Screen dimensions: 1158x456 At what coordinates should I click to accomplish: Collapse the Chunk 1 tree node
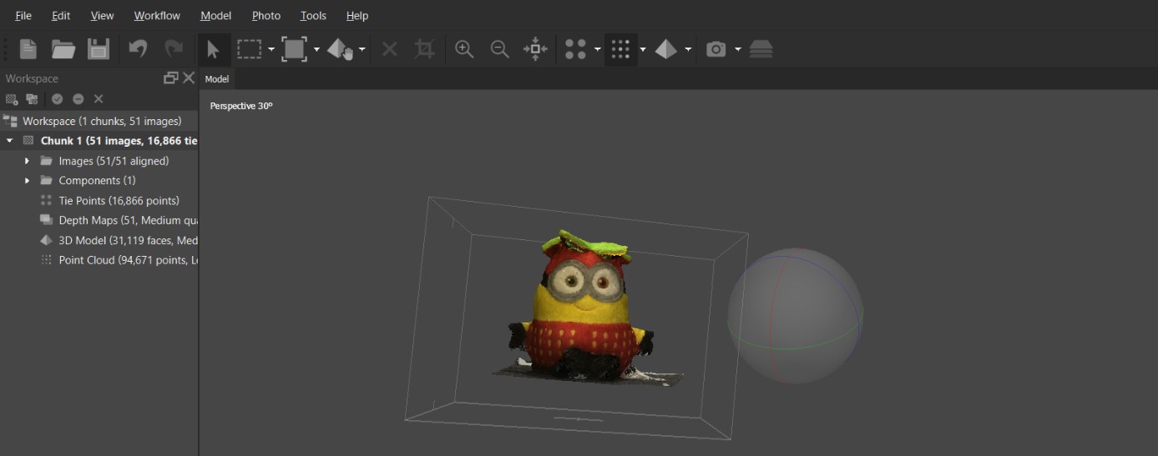pyautogui.click(x=10, y=141)
